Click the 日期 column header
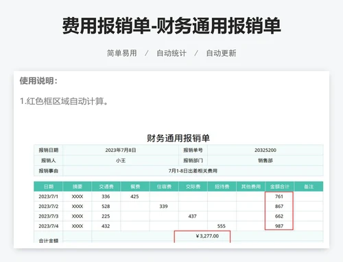Viewport: 343px width, 262px height. [49, 187]
